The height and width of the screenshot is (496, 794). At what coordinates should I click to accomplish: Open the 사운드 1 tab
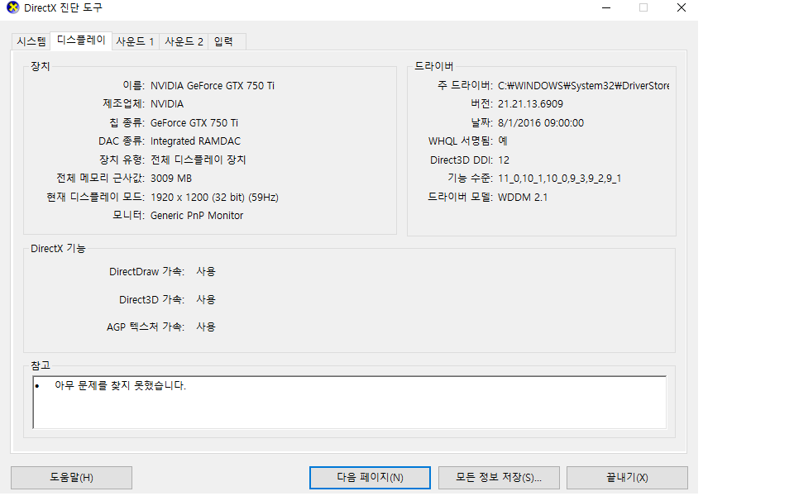click(135, 41)
